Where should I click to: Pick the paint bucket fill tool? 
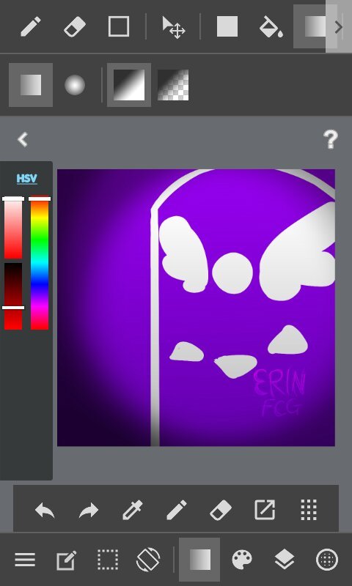click(x=271, y=27)
